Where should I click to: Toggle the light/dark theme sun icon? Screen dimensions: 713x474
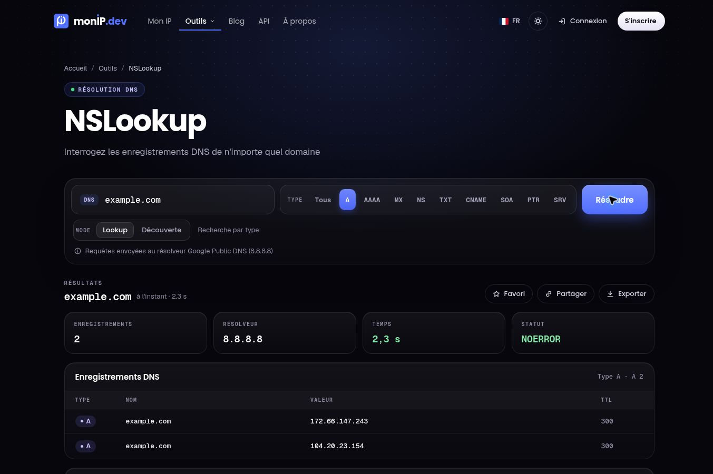click(538, 21)
